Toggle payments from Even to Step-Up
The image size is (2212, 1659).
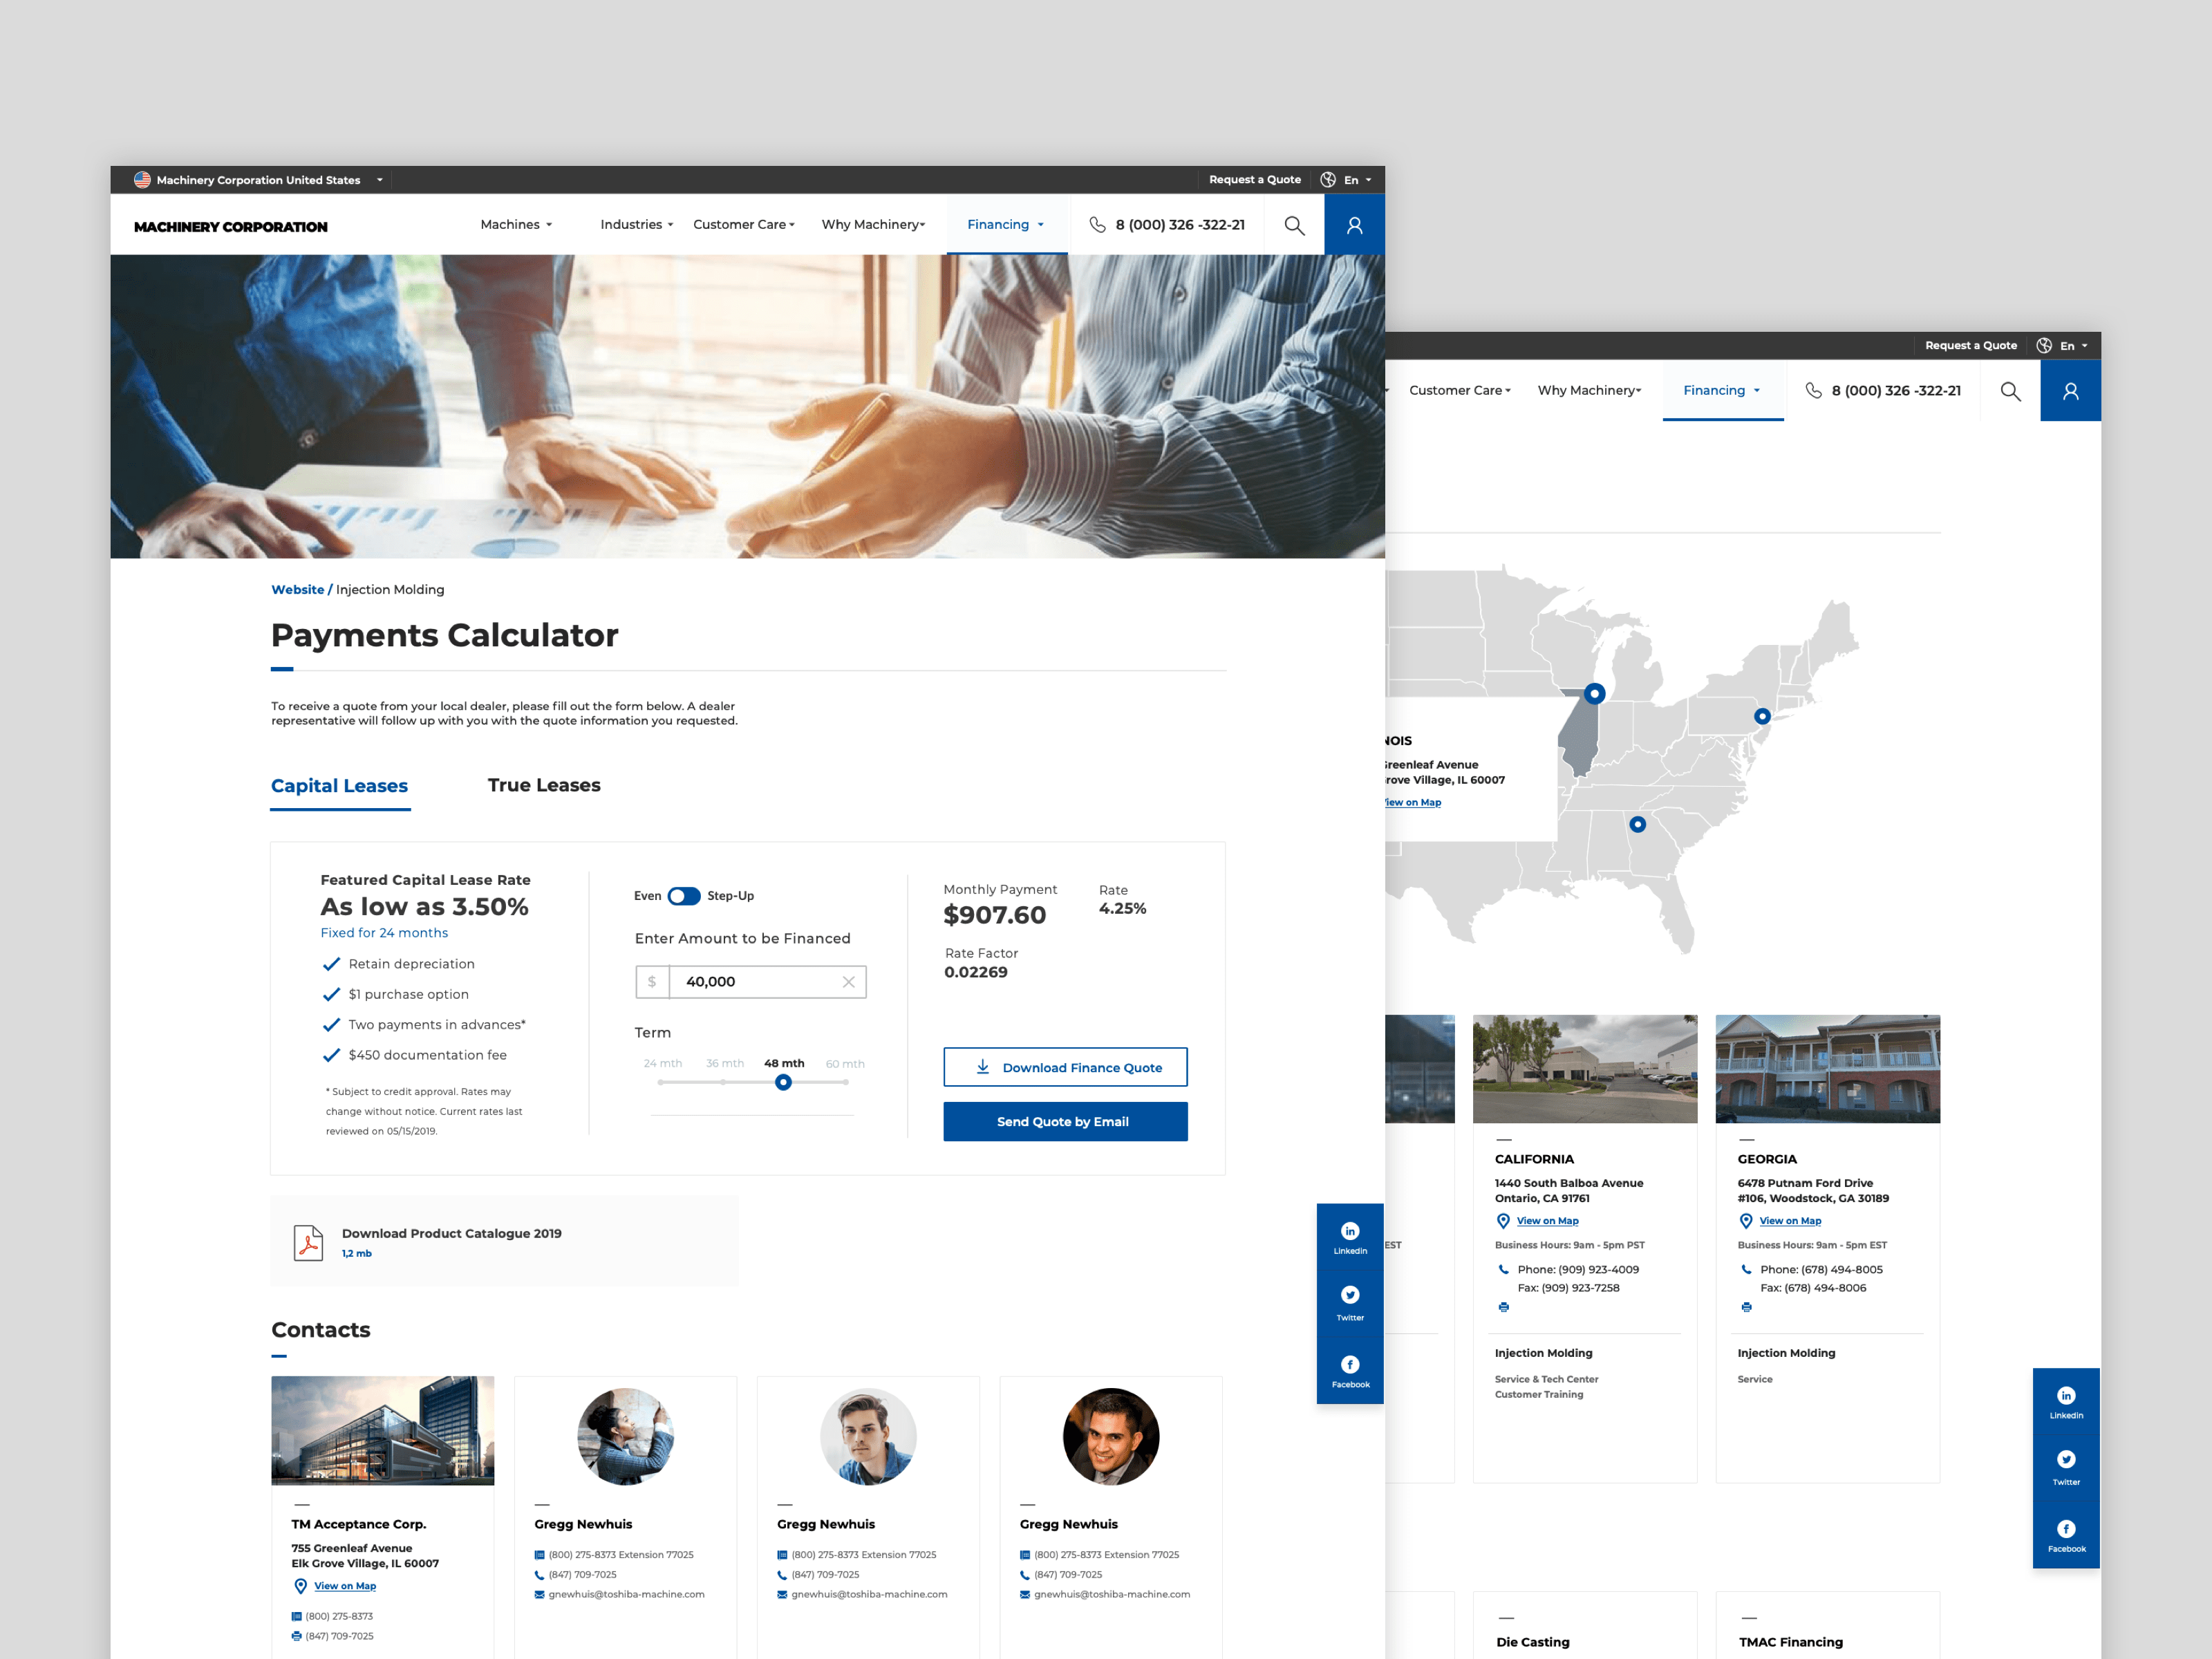(x=684, y=896)
